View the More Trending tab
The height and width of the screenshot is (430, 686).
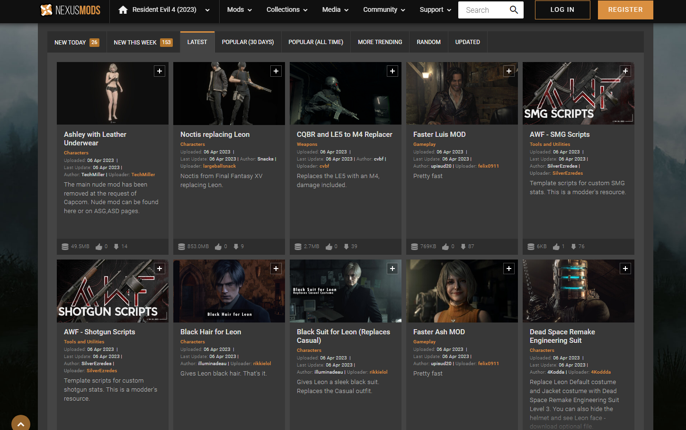(380, 42)
